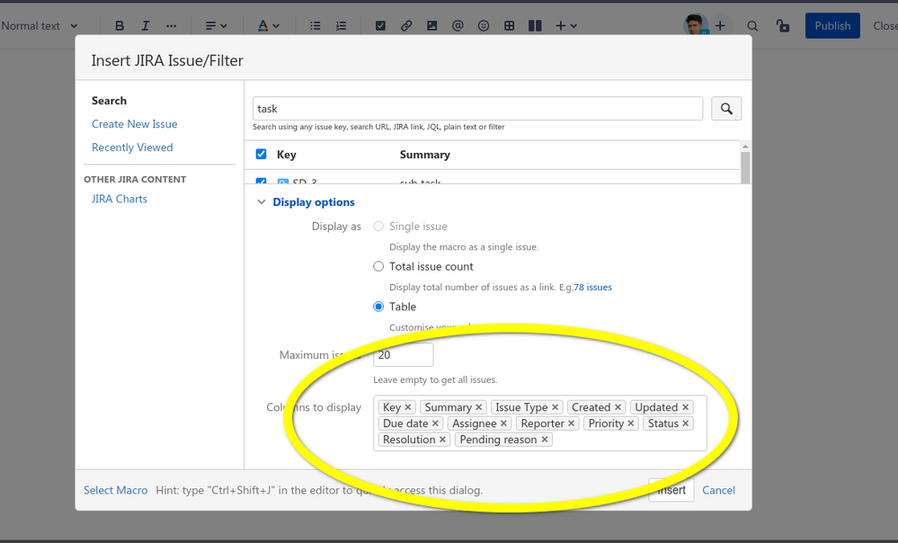Click the Insert button
This screenshot has width=898, height=543.
[x=671, y=490]
